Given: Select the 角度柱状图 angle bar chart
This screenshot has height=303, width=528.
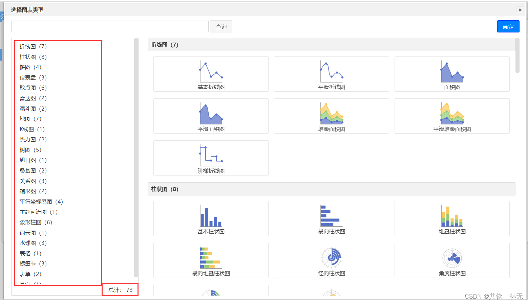Looking at the screenshot, I should (452, 260).
